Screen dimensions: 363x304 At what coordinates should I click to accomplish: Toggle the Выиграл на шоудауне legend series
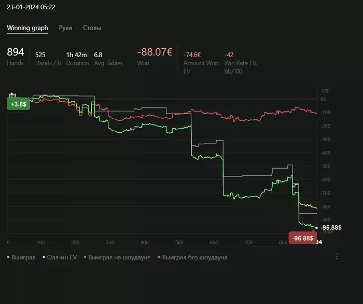point(117,257)
